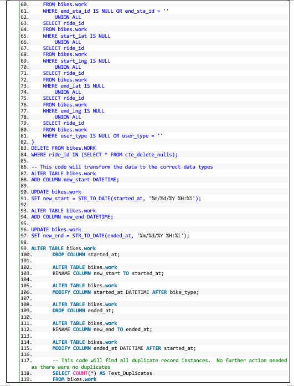Click line 103 RENAME COLUMN new_start TO started_at
Image resolution: width=294 pixels, height=386 pixels.
click(x=108, y=273)
